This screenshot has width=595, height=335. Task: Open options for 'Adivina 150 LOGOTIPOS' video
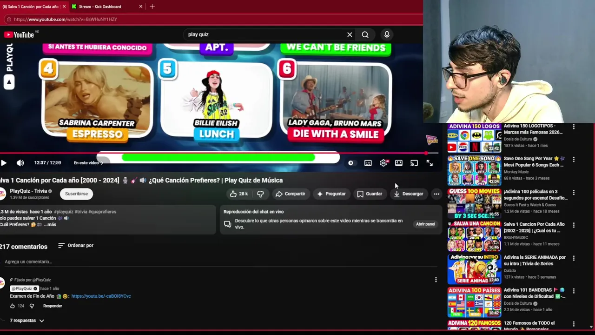[x=574, y=127]
